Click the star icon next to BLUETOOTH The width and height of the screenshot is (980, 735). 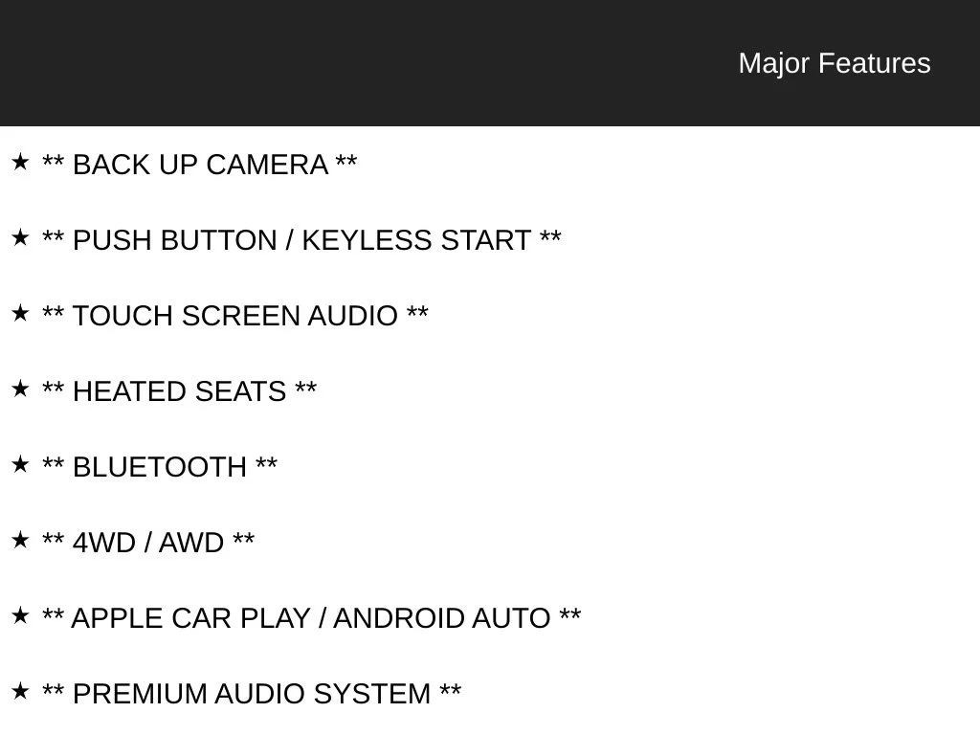click(20, 464)
